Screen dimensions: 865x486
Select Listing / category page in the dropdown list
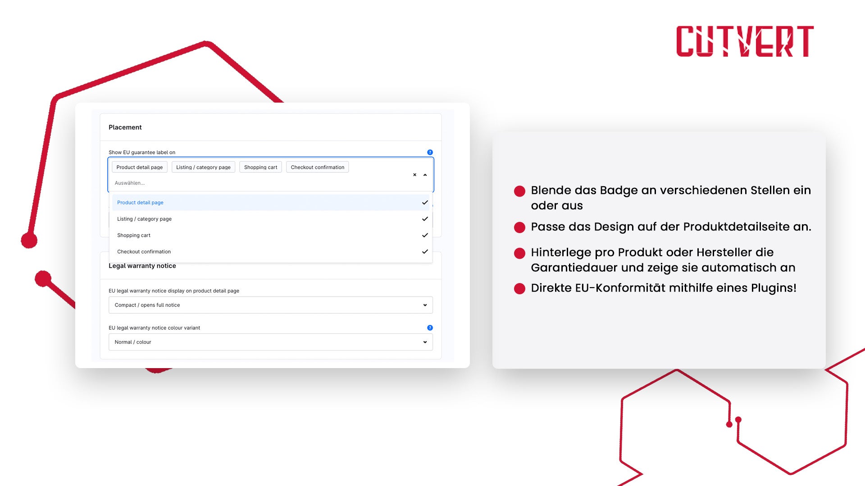[x=270, y=219]
